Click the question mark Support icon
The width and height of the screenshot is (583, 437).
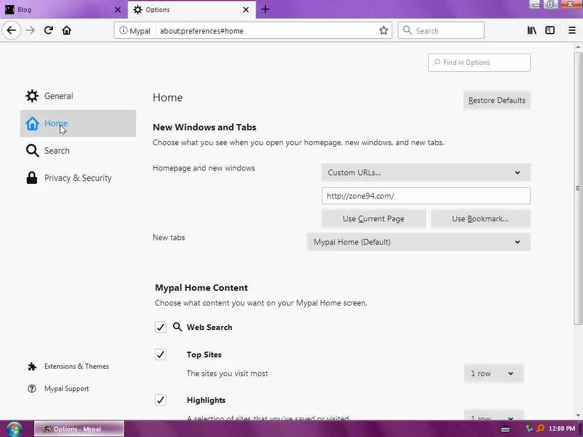pyautogui.click(x=32, y=389)
